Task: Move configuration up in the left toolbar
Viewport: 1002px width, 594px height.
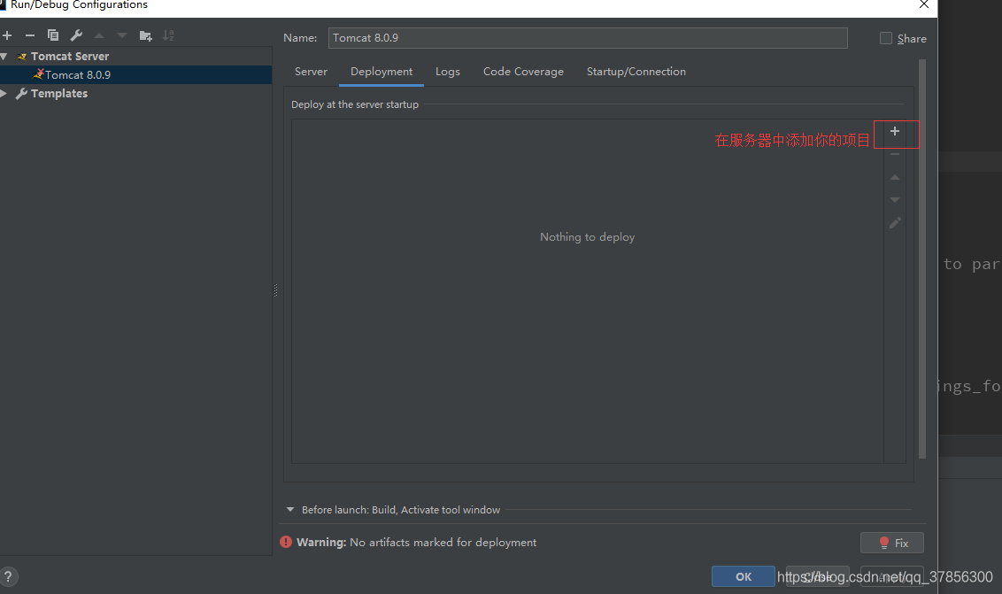Action: [99, 35]
